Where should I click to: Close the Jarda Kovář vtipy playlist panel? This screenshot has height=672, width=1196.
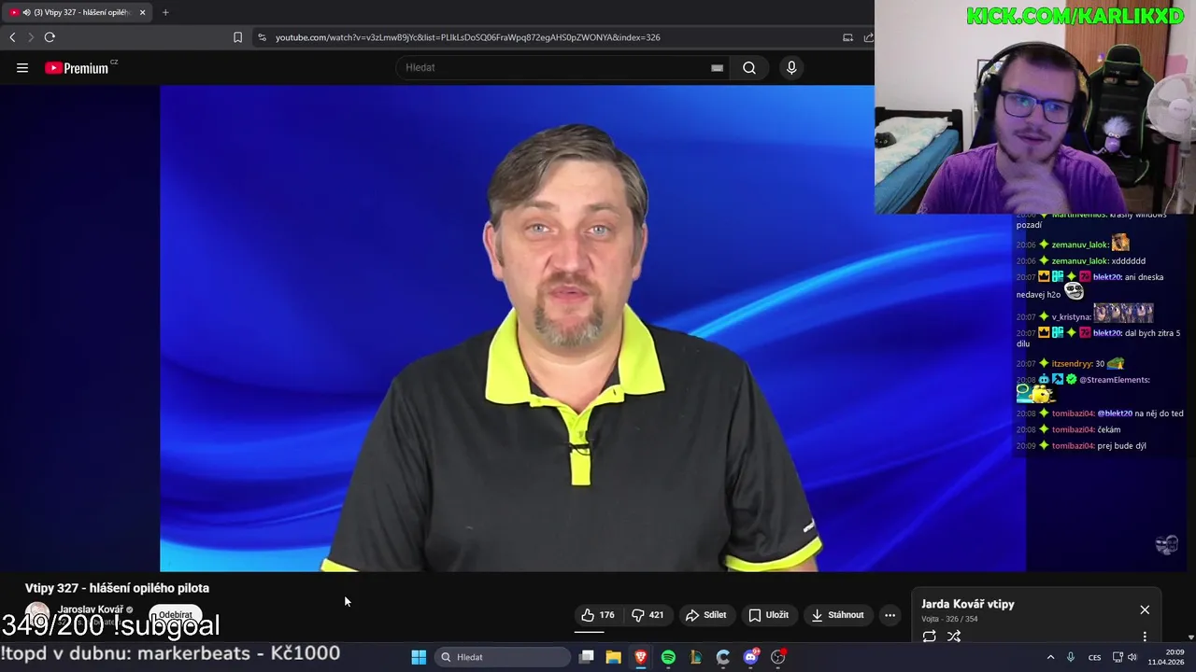click(1145, 609)
